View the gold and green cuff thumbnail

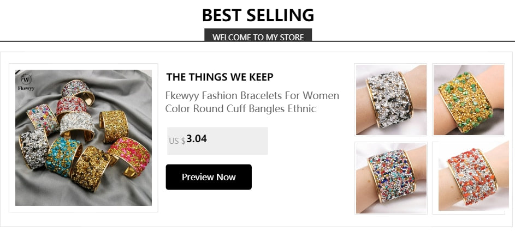(x=469, y=100)
